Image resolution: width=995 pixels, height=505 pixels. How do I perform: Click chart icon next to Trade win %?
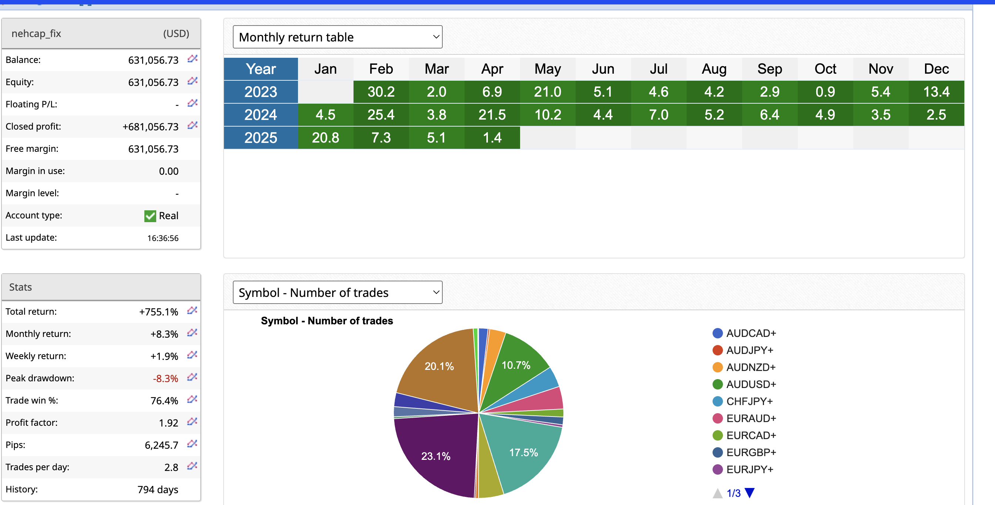coord(192,399)
